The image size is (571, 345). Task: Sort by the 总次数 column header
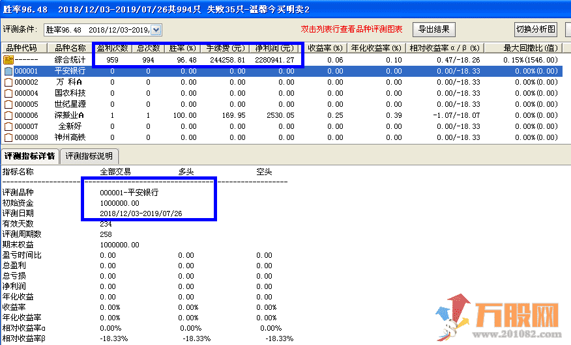148,48
